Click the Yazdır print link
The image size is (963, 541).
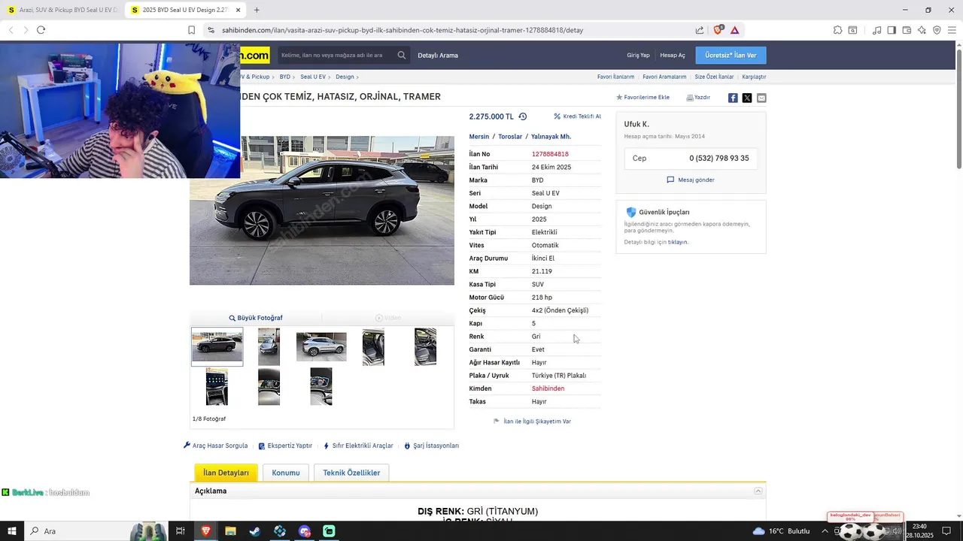(698, 98)
